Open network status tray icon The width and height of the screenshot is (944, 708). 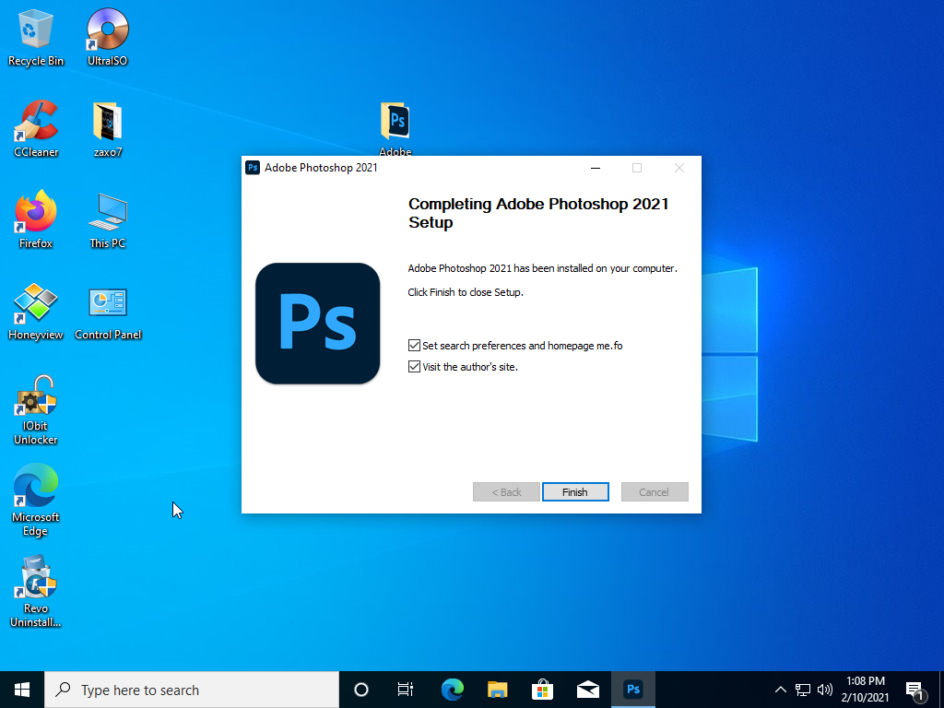[x=803, y=690]
